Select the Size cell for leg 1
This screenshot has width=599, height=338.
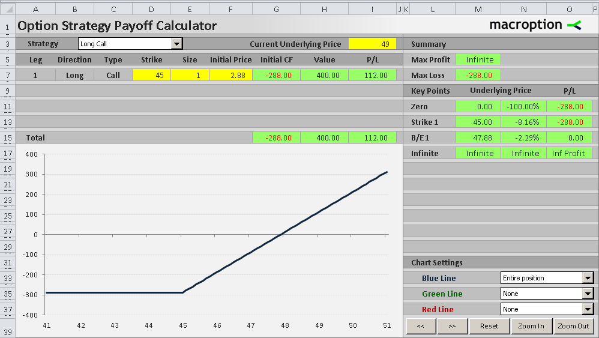click(x=190, y=75)
